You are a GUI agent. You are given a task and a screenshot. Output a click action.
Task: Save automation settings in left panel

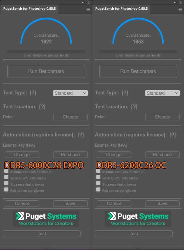point(70,204)
